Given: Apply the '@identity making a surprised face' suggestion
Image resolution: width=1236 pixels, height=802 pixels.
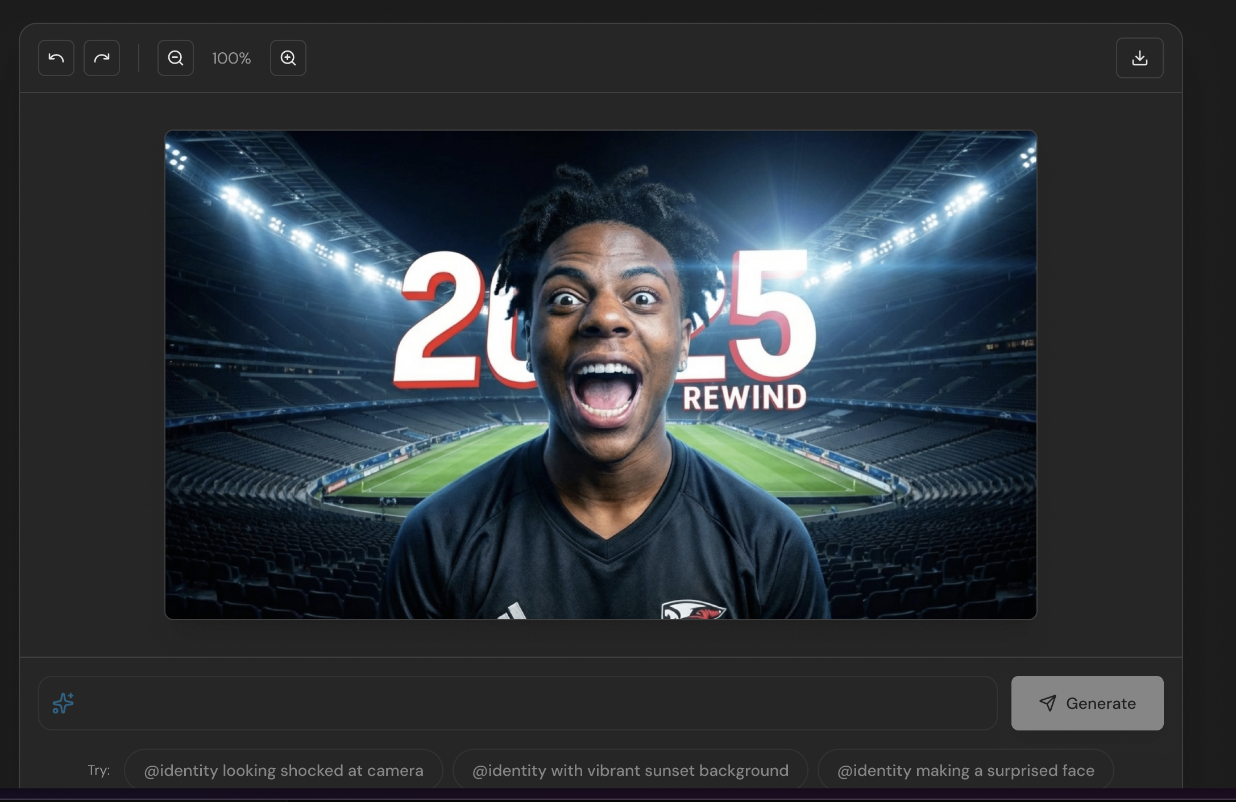Looking at the screenshot, I should 965,770.
